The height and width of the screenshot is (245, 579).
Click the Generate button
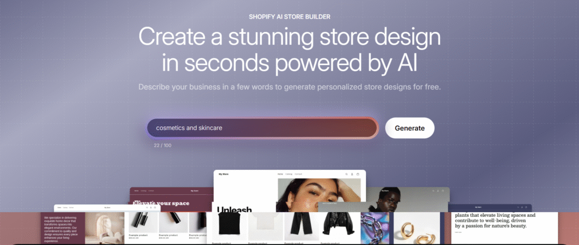(x=409, y=128)
